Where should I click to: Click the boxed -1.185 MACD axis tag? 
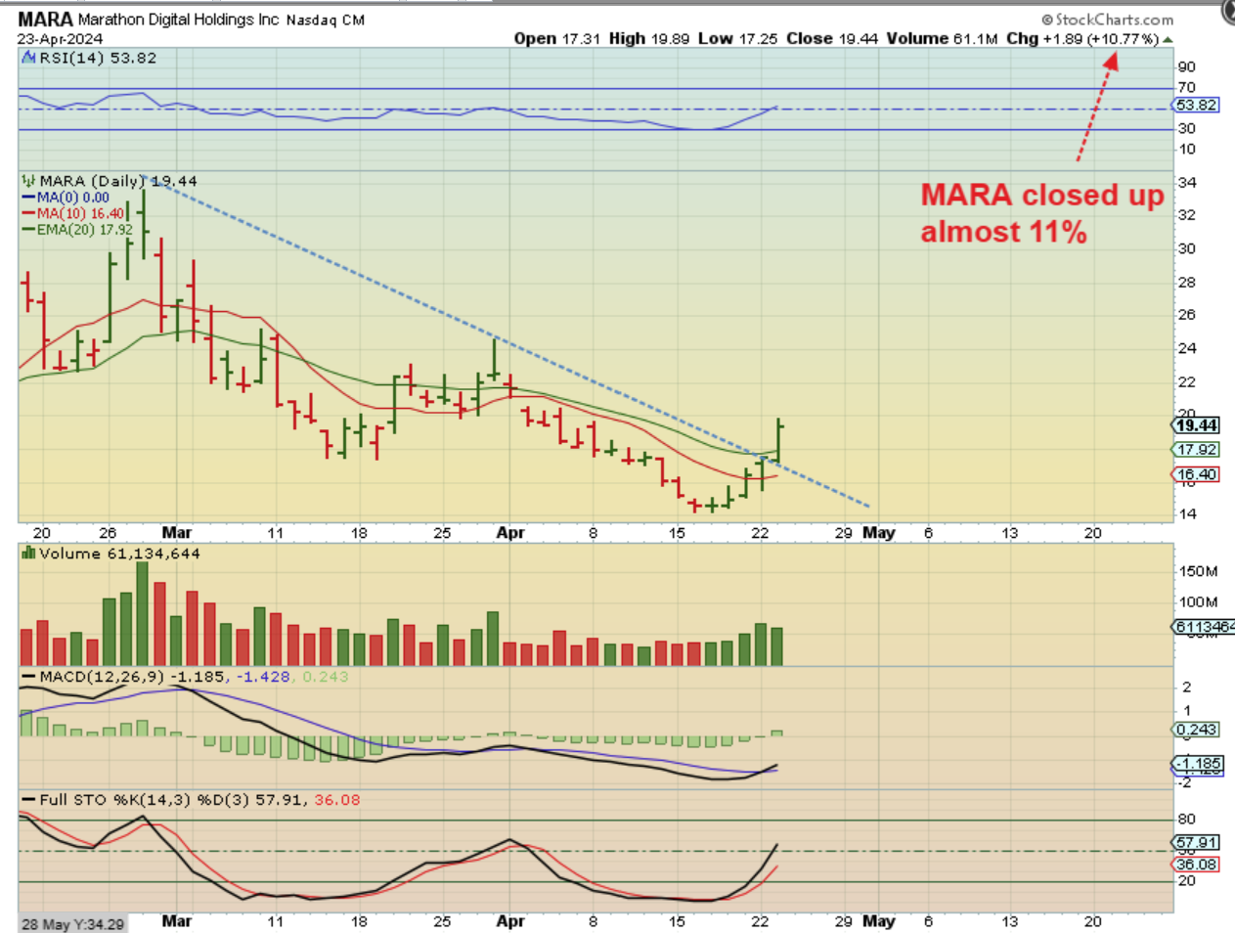coord(1198,764)
